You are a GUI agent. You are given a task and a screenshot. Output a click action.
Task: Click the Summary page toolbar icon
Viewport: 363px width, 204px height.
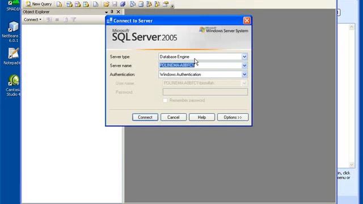[141, 4]
